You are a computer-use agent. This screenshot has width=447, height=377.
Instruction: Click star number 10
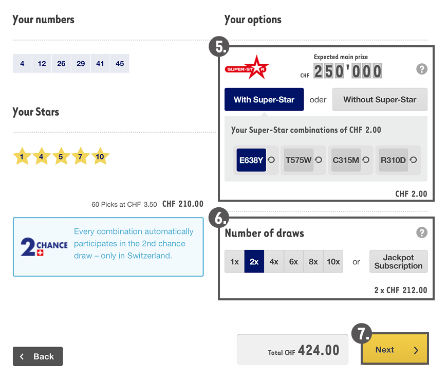coord(100,157)
